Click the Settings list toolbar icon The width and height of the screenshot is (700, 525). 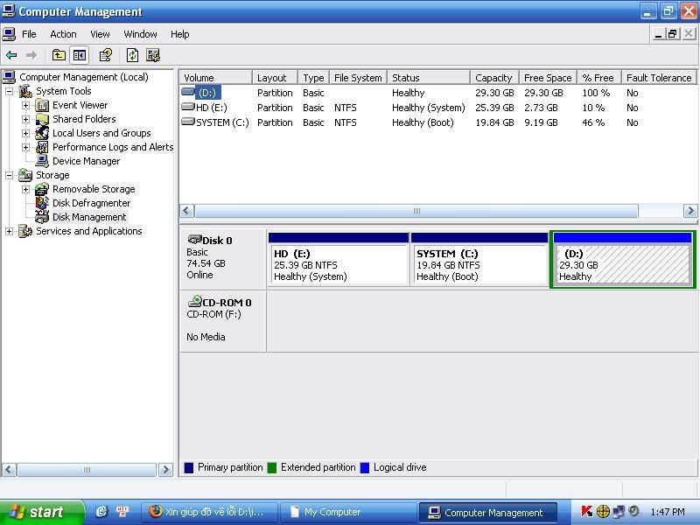(x=153, y=55)
